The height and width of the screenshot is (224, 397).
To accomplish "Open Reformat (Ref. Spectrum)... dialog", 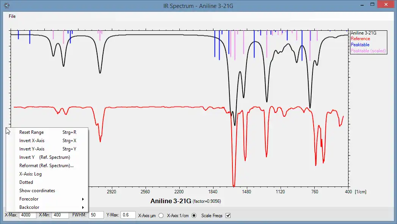I will (47, 166).
